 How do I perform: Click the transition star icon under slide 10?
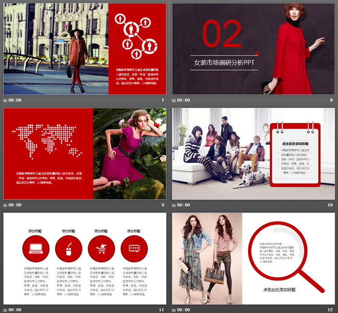174,205
